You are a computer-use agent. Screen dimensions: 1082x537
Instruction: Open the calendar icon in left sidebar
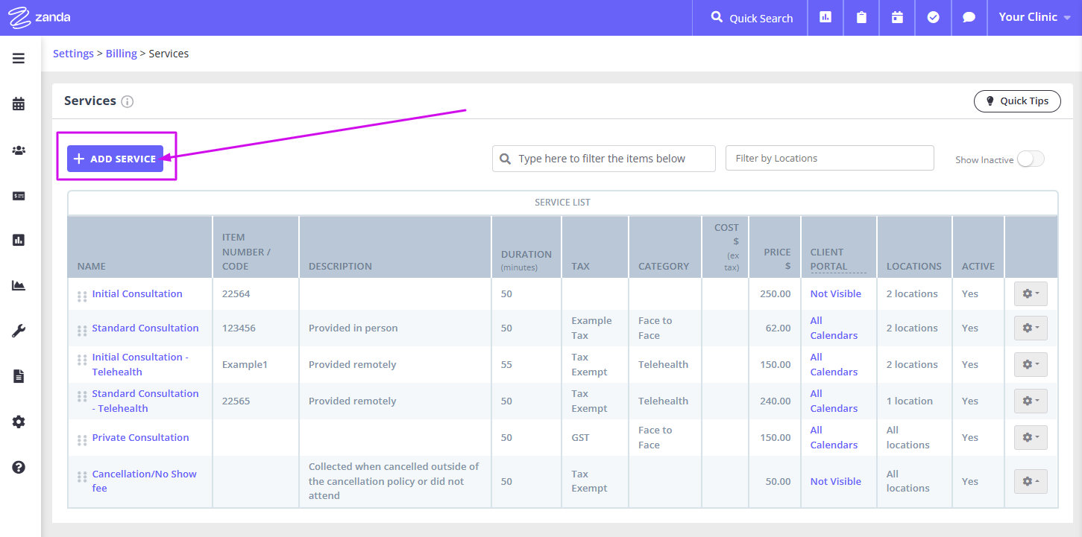click(19, 104)
